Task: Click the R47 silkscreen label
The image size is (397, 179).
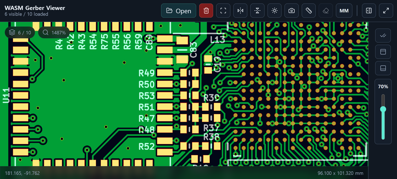Action: point(147,118)
